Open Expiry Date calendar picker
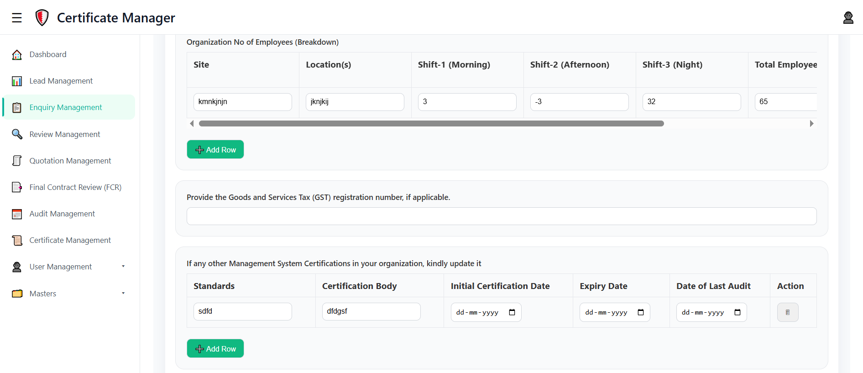 pos(641,312)
